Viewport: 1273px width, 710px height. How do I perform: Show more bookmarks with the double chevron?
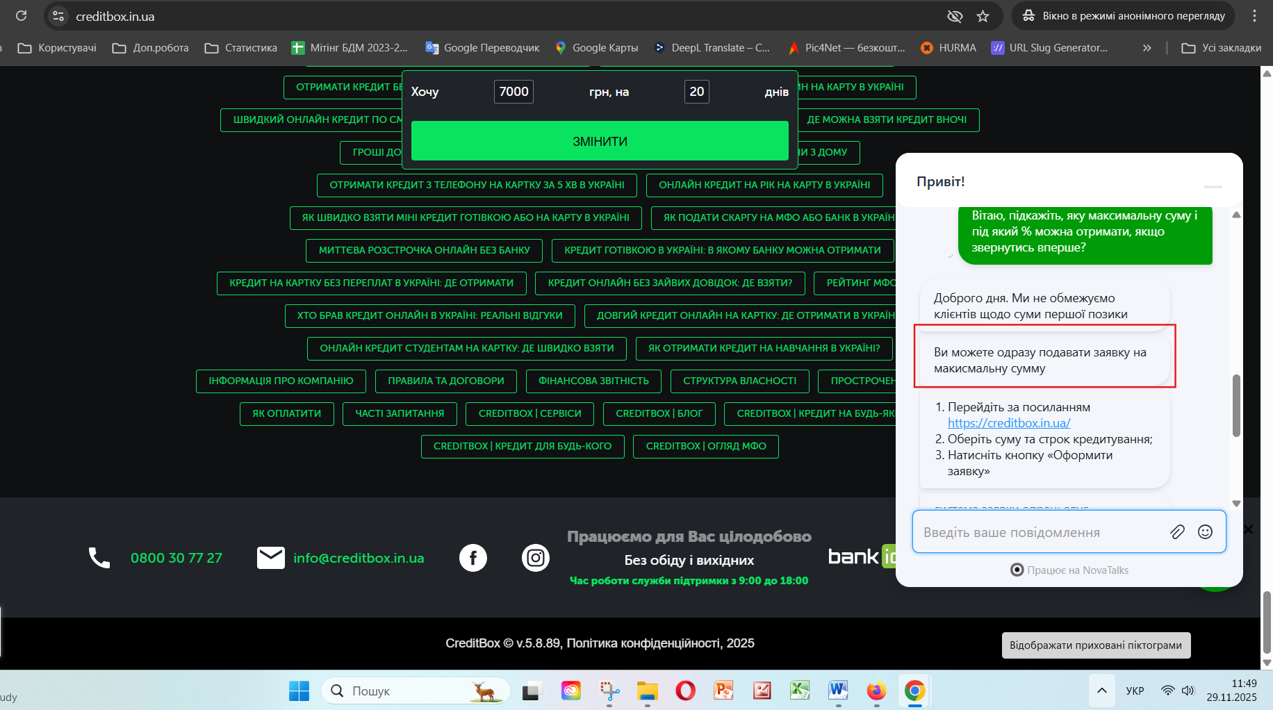pos(1147,48)
